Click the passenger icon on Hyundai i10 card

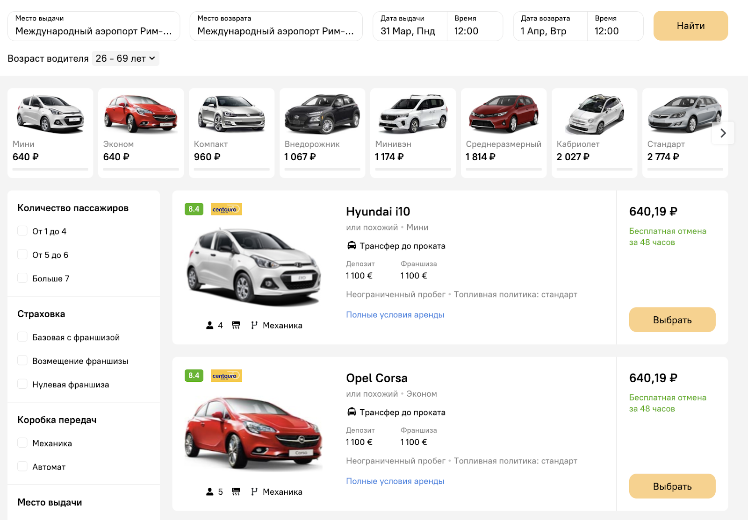(209, 325)
